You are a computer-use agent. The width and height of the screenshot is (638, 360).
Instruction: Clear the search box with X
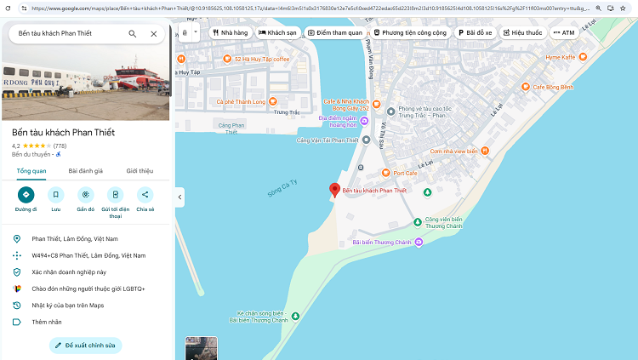tap(154, 34)
